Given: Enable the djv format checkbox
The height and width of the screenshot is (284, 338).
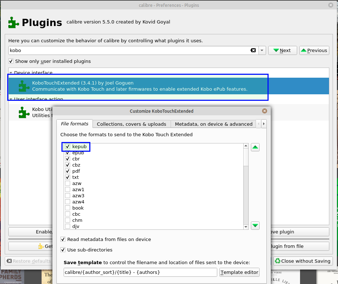Looking at the screenshot, I should [x=68, y=227].
